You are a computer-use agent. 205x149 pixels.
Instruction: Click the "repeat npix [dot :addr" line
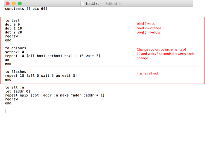point(55,95)
